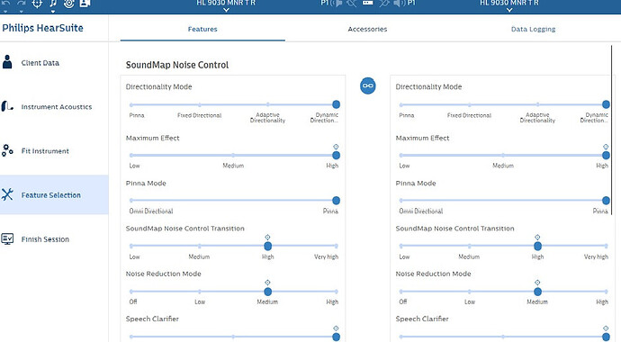Click right Maximum Effect default diamond marker

coord(606,147)
